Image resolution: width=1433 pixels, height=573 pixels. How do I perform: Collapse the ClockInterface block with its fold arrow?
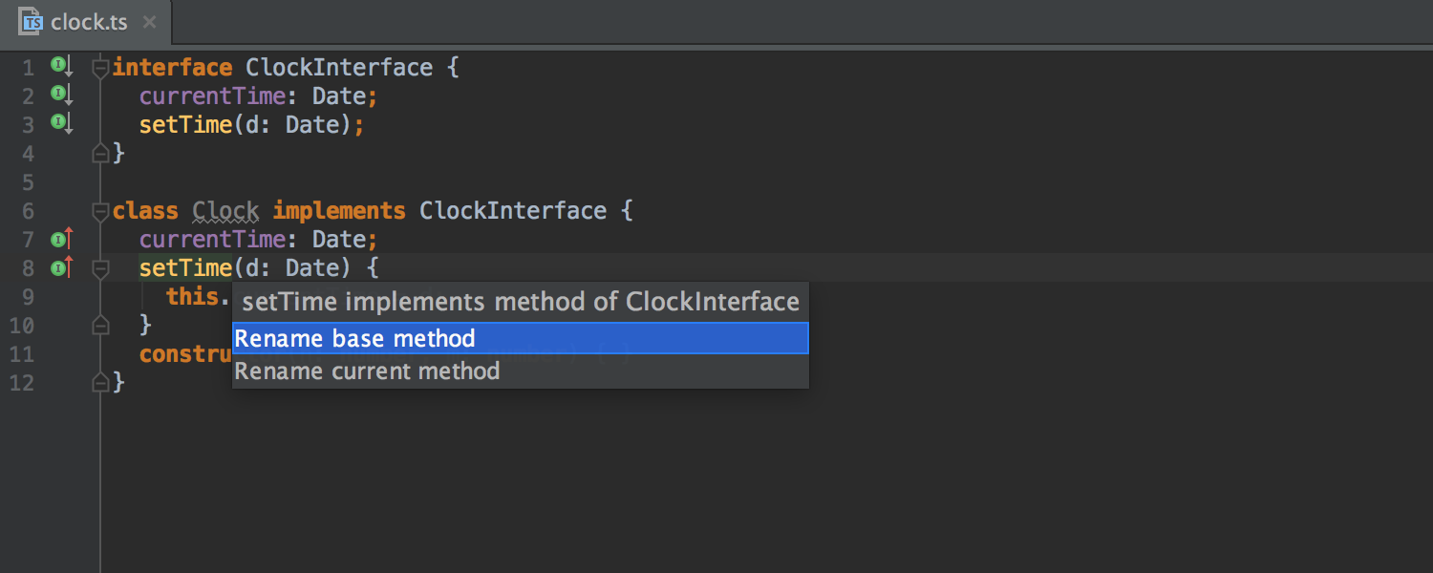pos(100,66)
